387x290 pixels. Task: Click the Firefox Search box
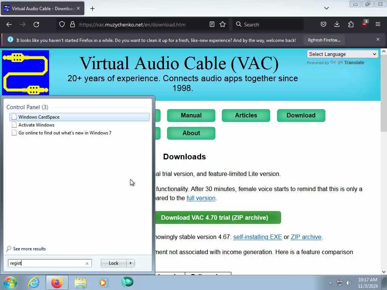pyautogui.click(x=268, y=25)
